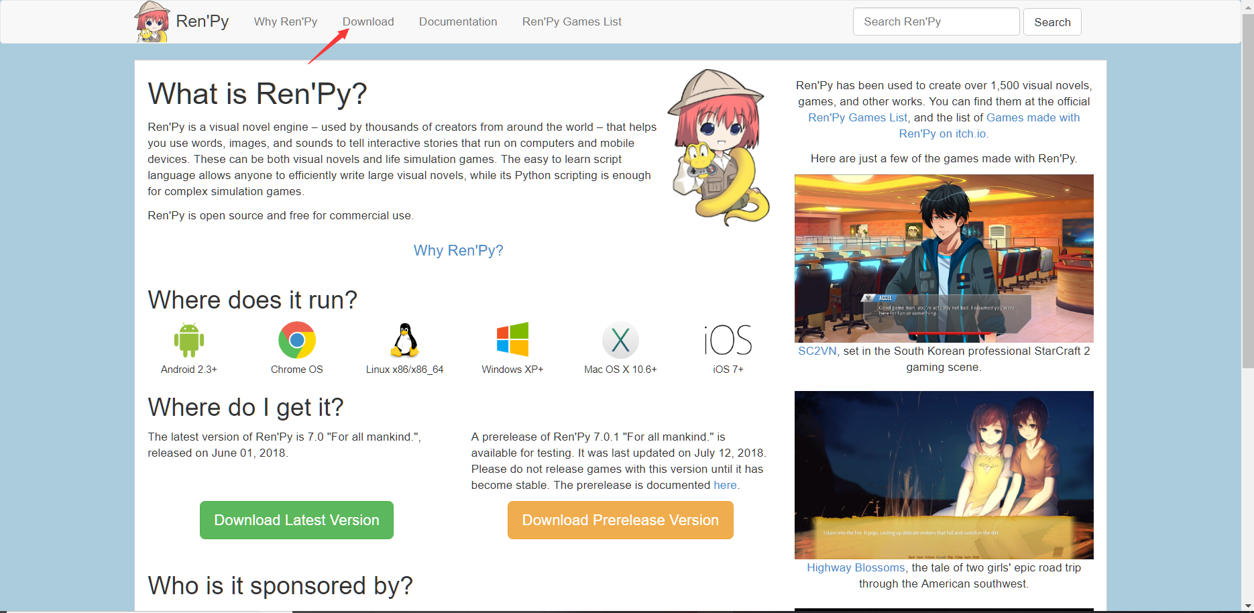Open Games made with Ren'Py on itch.io link
The height and width of the screenshot is (613, 1254).
click(x=989, y=125)
